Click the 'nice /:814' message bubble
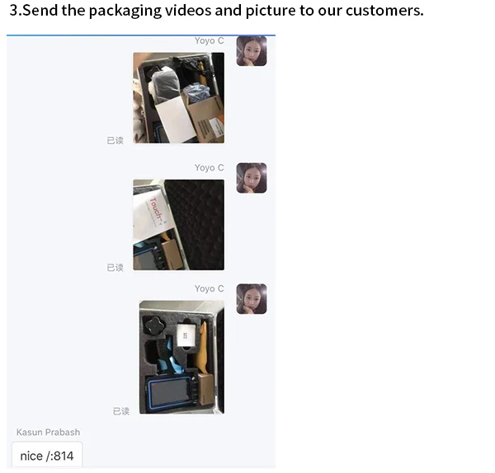 [x=47, y=455]
